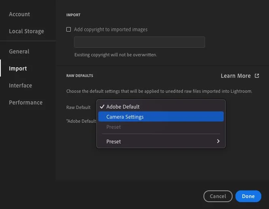Confirm with the Done button
Screen dimensions: 269x209
(248, 196)
